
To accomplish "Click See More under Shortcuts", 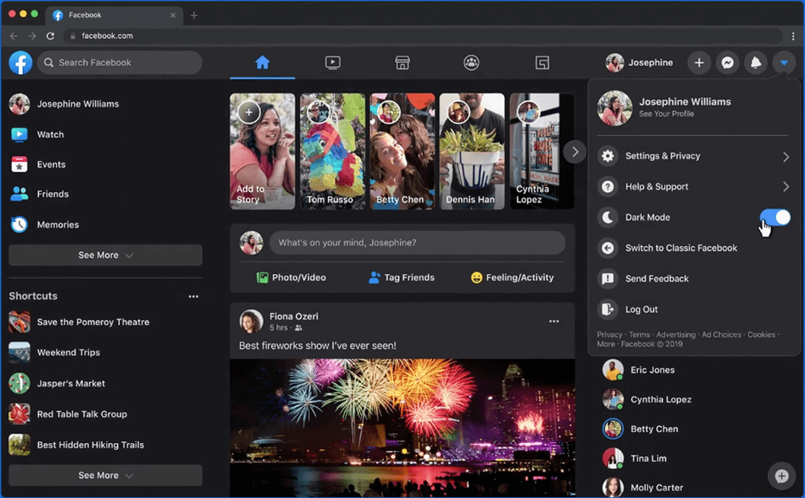I will (x=105, y=475).
